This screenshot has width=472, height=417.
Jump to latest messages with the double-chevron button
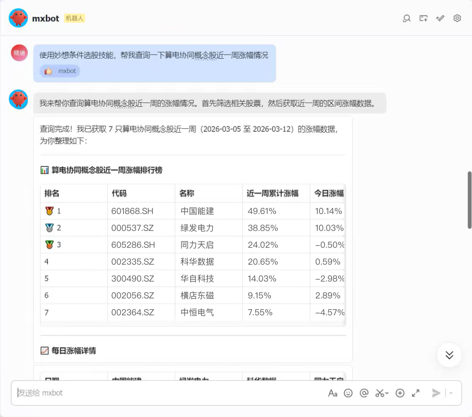click(449, 355)
